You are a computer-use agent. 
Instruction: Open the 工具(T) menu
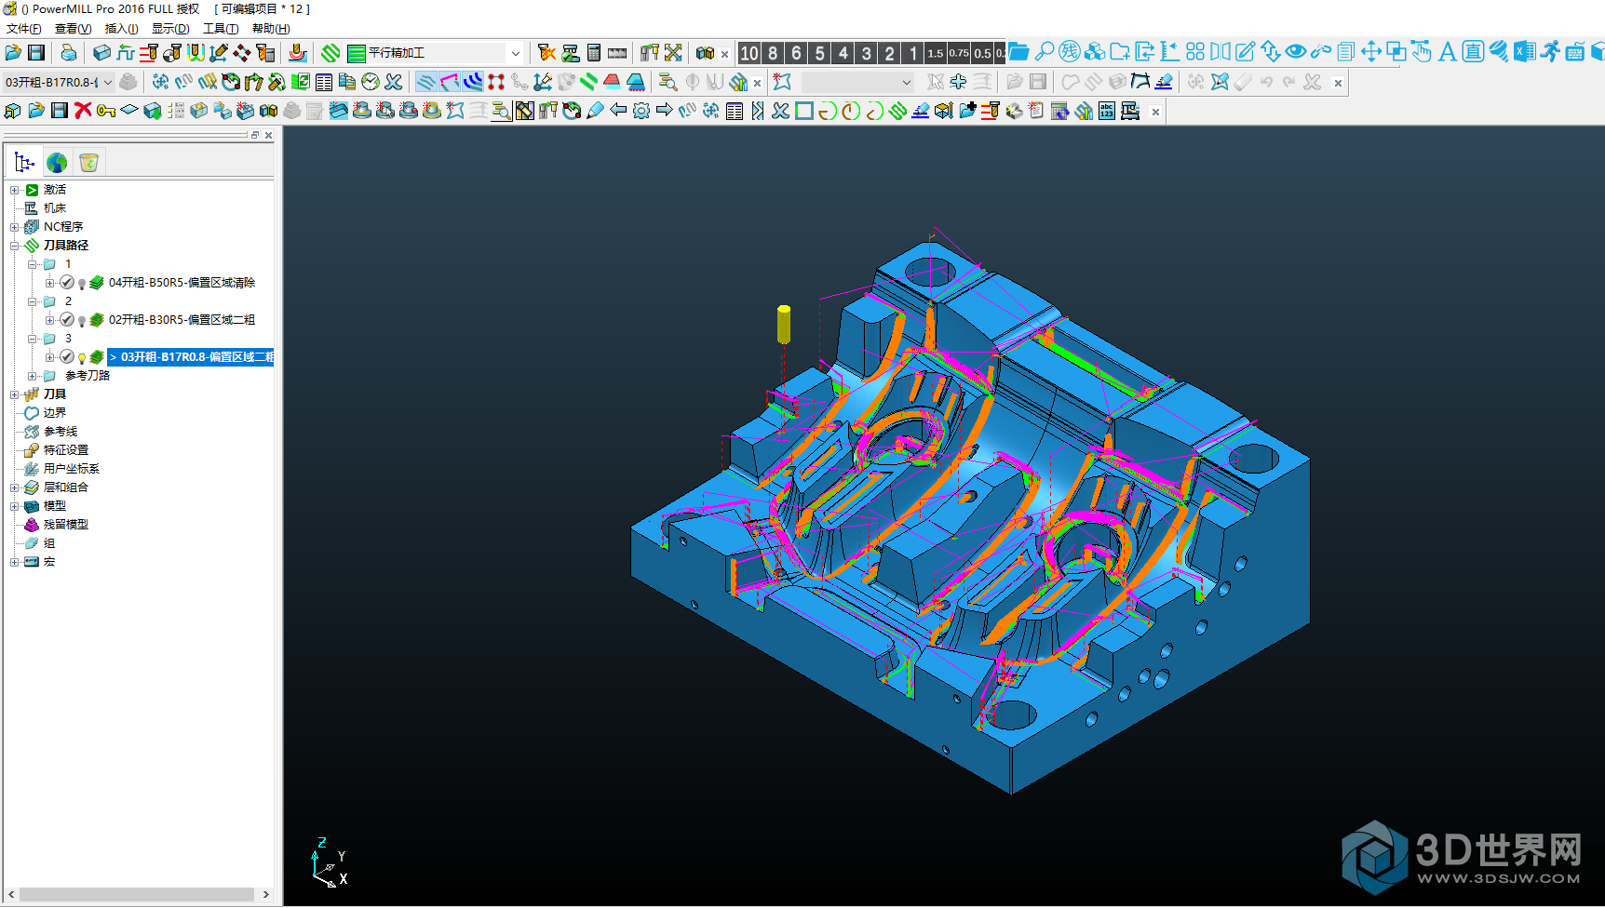221,29
